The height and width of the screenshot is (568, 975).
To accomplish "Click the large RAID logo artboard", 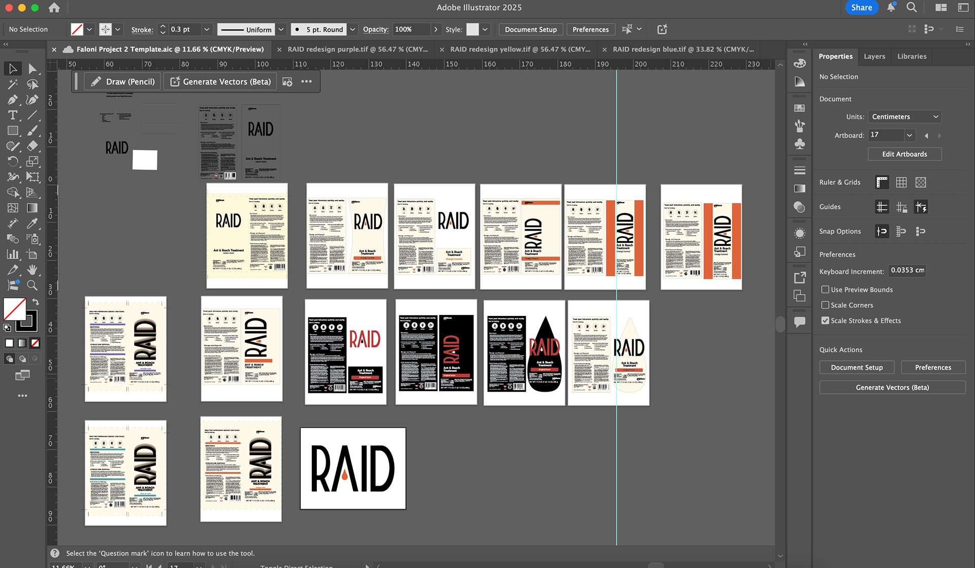I will coord(353,468).
